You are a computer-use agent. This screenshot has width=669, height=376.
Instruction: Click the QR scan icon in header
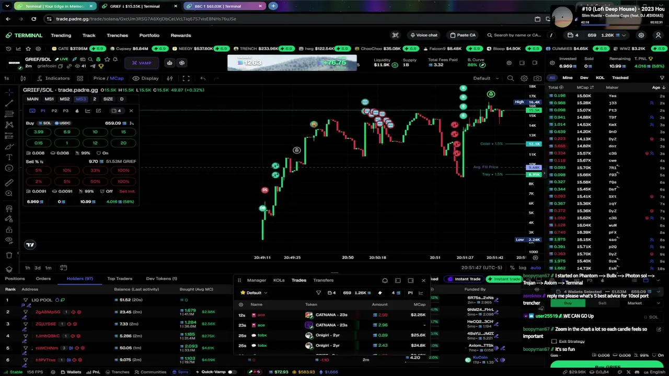[x=395, y=35]
